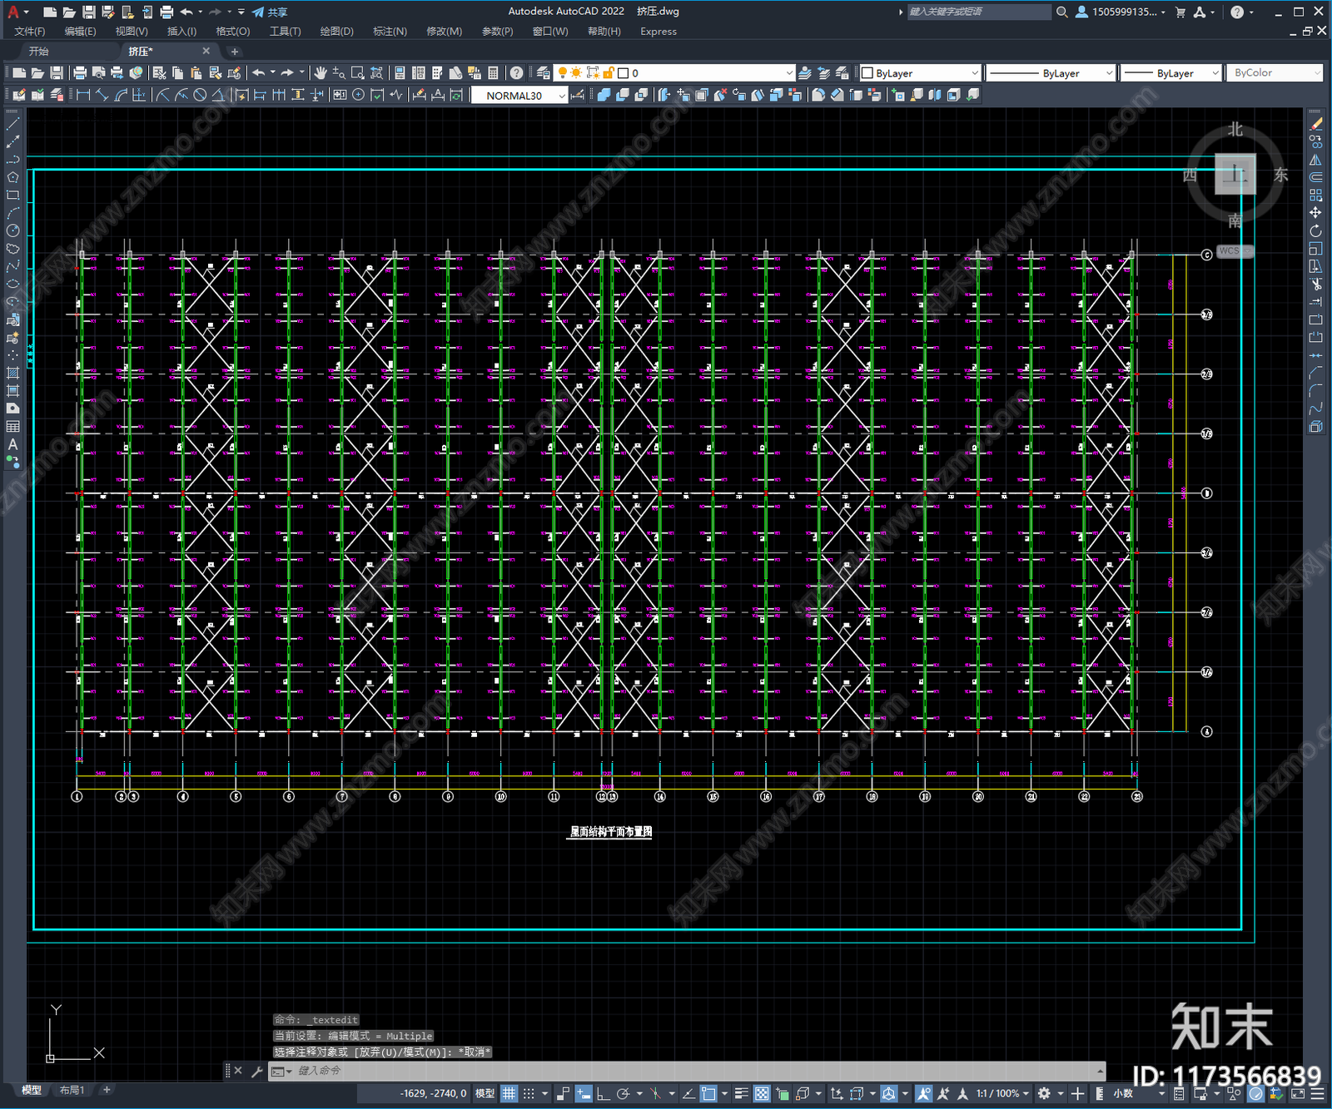Image resolution: width=1332 pixels, height=1109 pixels.
Task: Toggle dynamic input in status bar
Action: pos(584,1093)
